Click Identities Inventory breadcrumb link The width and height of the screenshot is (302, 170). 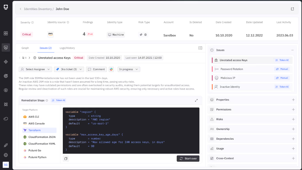pos(38,9)
